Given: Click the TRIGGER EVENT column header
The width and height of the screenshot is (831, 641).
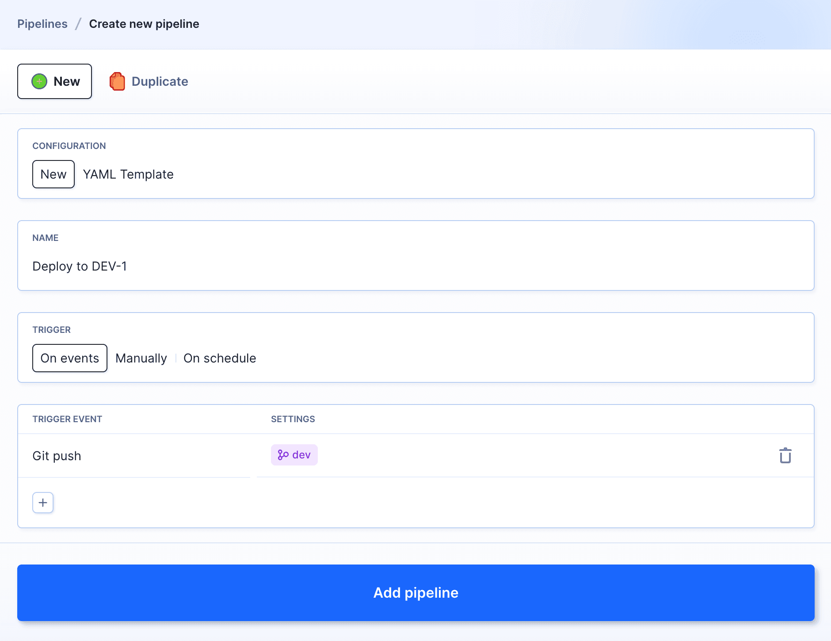Looking at the screenshot, I should pos(67,419).
